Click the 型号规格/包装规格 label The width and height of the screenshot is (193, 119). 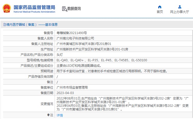[40, 60]
